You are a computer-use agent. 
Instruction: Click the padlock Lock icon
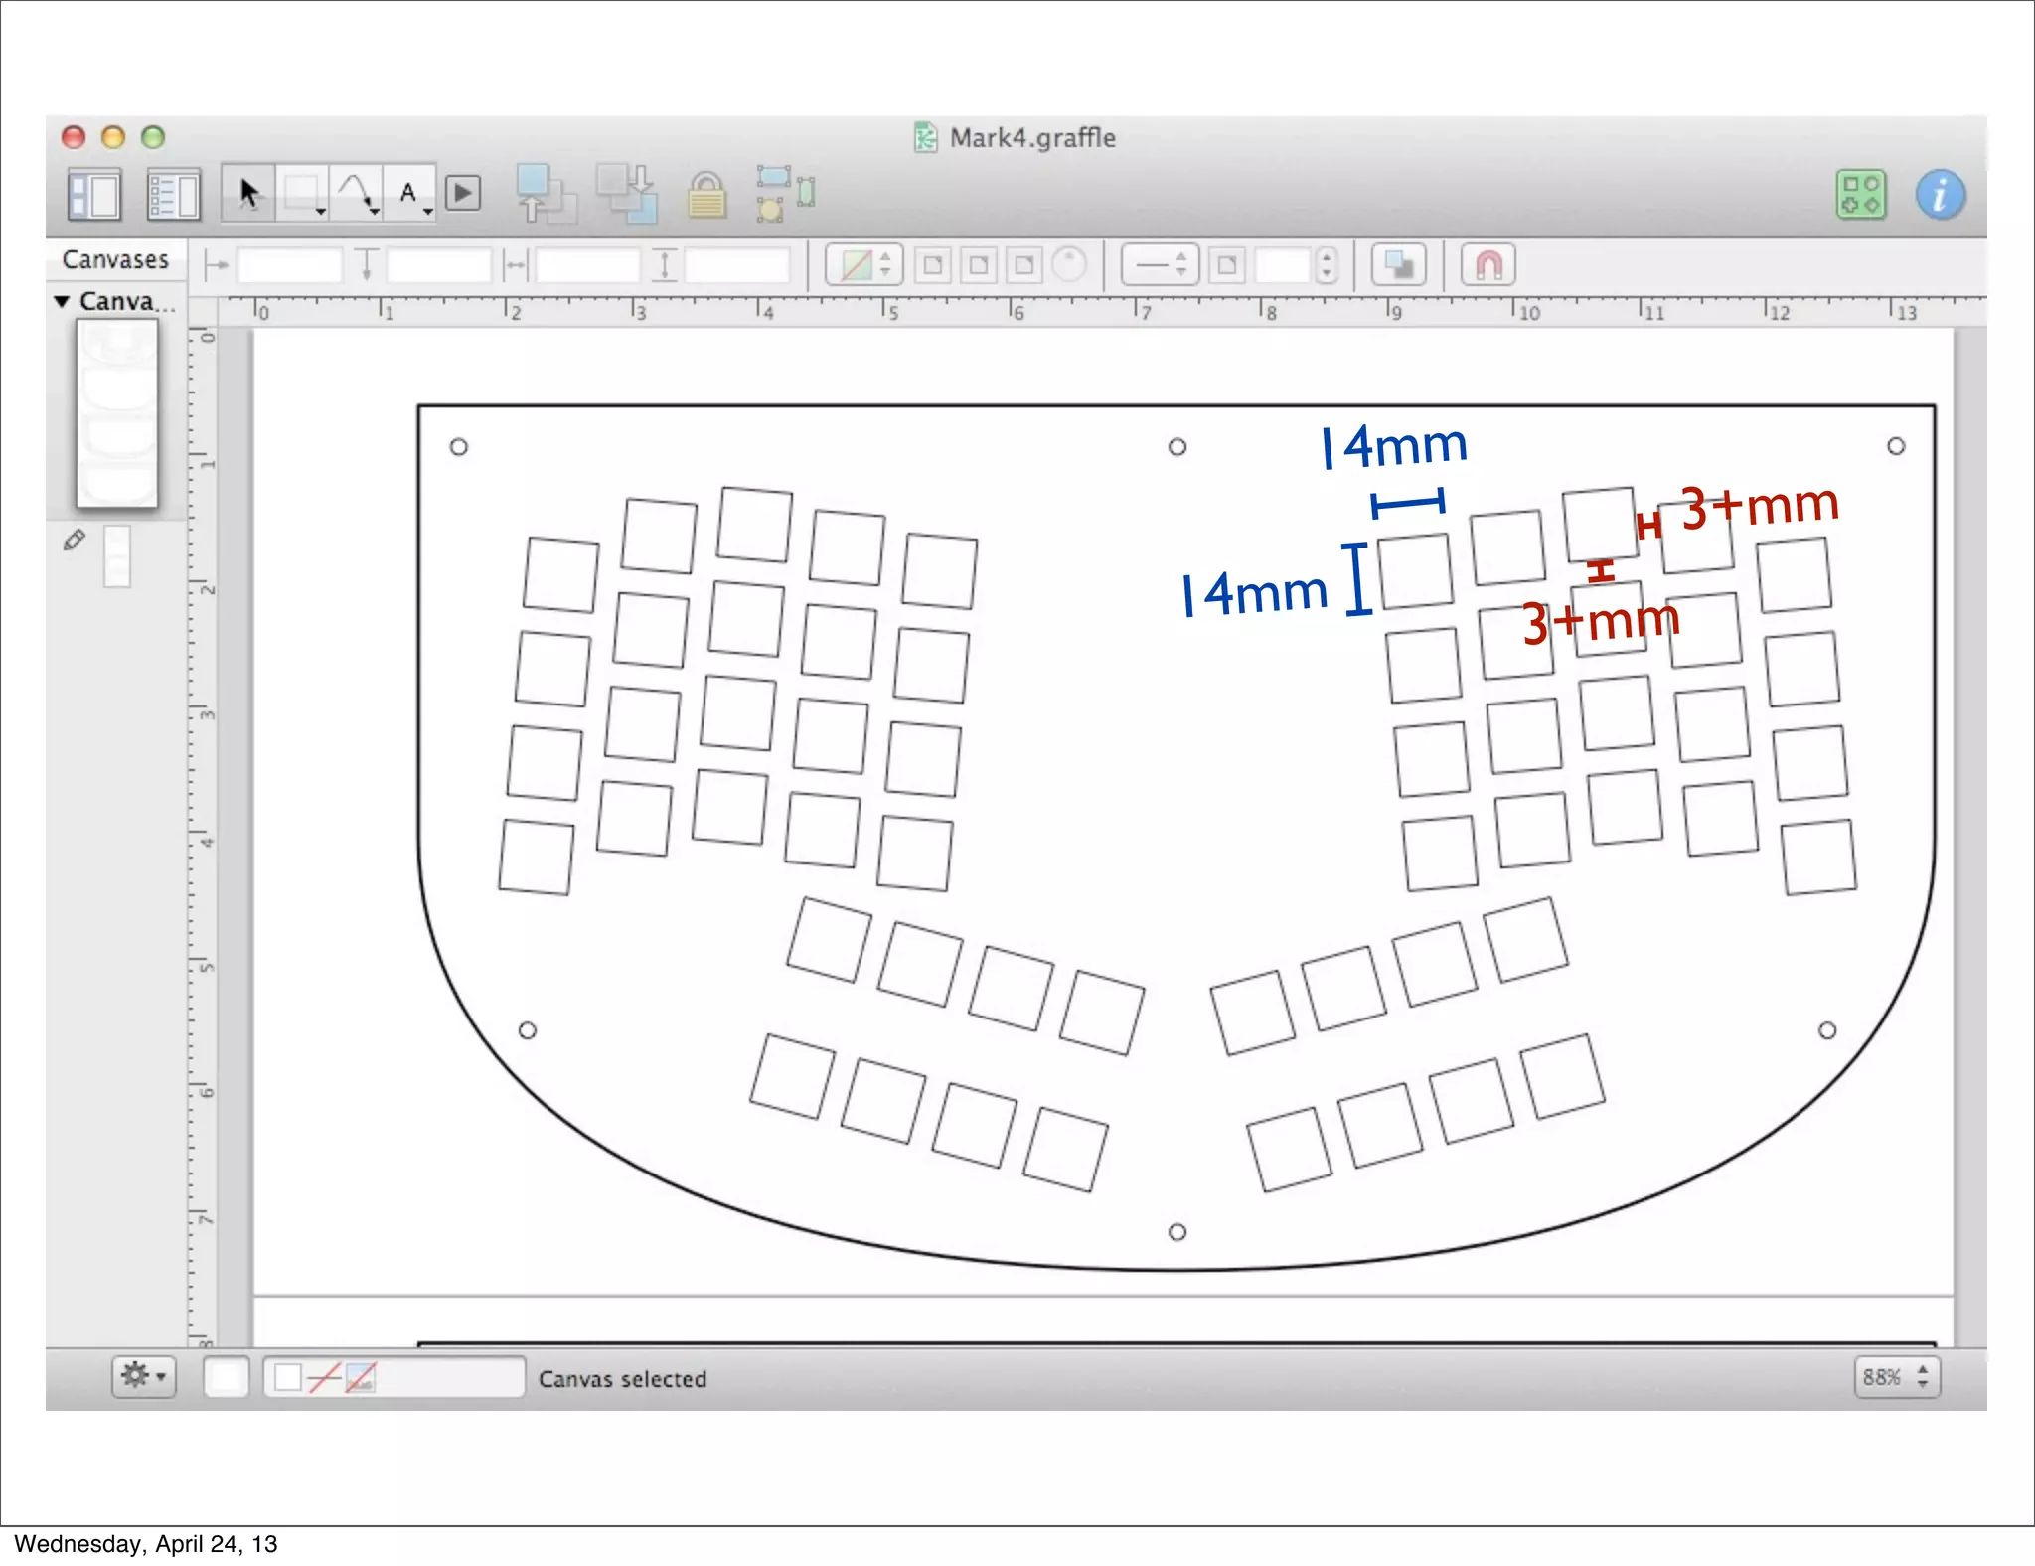706,195
